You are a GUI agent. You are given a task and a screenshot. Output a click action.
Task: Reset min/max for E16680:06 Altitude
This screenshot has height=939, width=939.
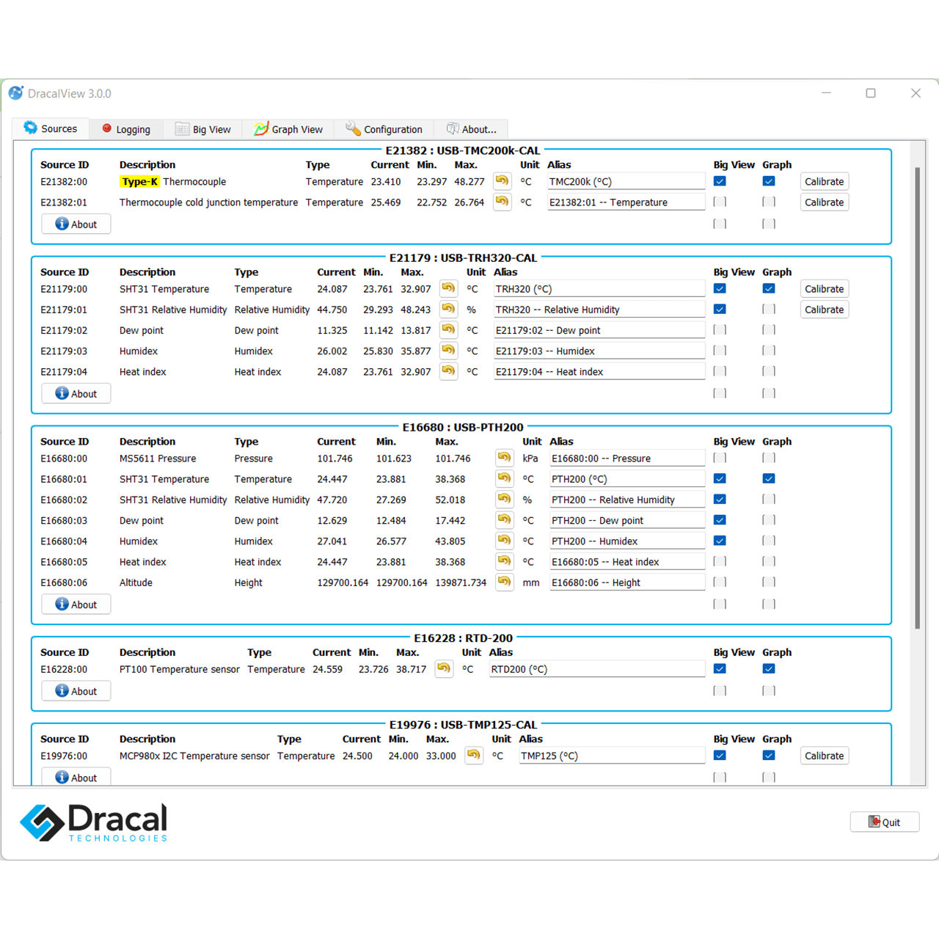pos(504,582)
